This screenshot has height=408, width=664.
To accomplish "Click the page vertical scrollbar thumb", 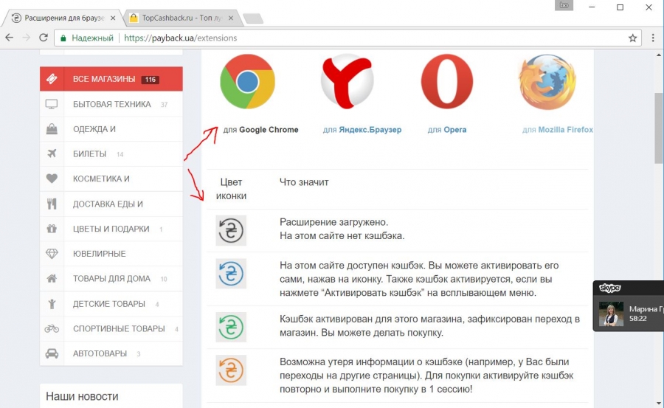I will [x=659, y=128].
